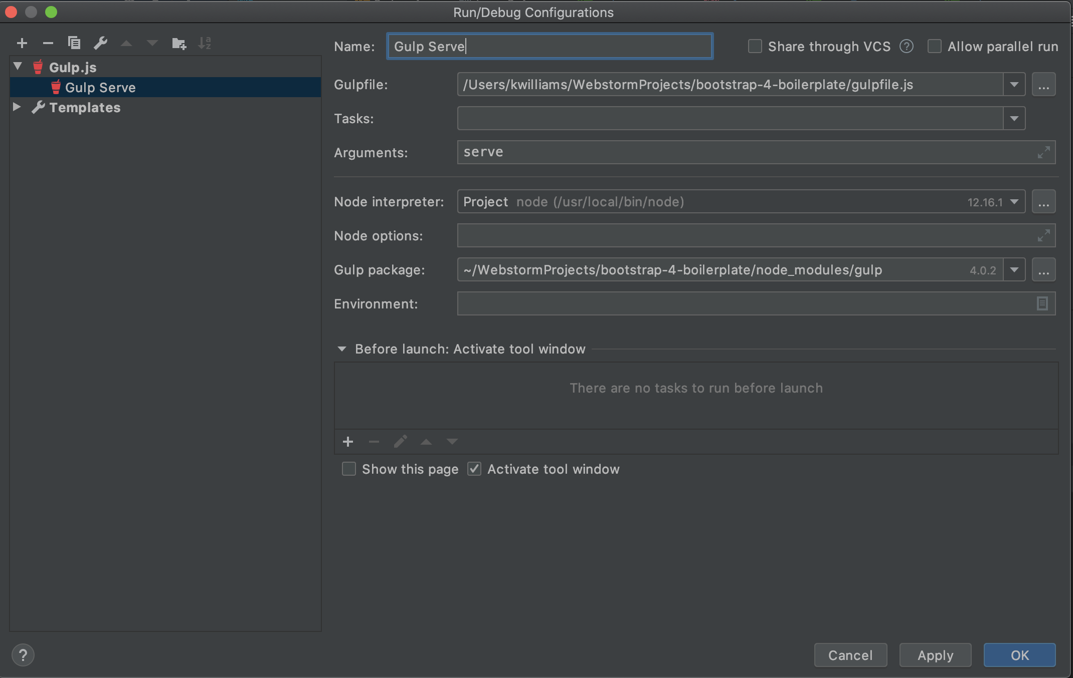Image resolution: width=1073 pixels, height=678 pixels.
Task: Add a new run configuration
Action: 22,44
